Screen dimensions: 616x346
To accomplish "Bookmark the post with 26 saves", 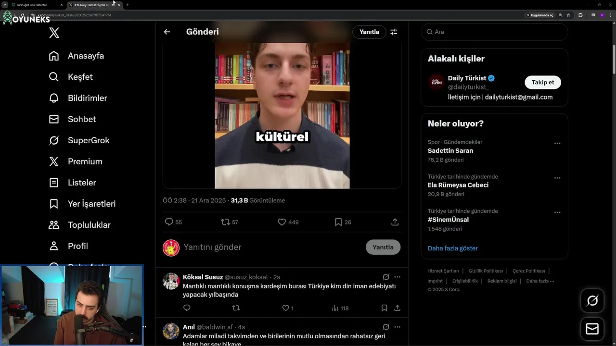I will (338, 222).
